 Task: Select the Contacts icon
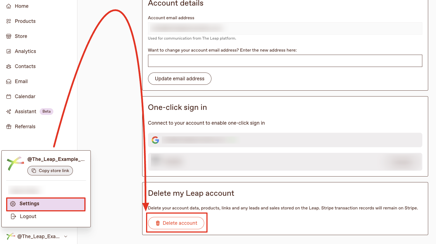coord(9,66)
